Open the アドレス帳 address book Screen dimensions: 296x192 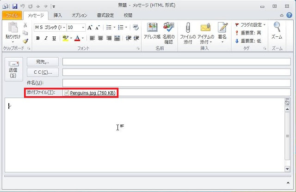pos(152,32)
